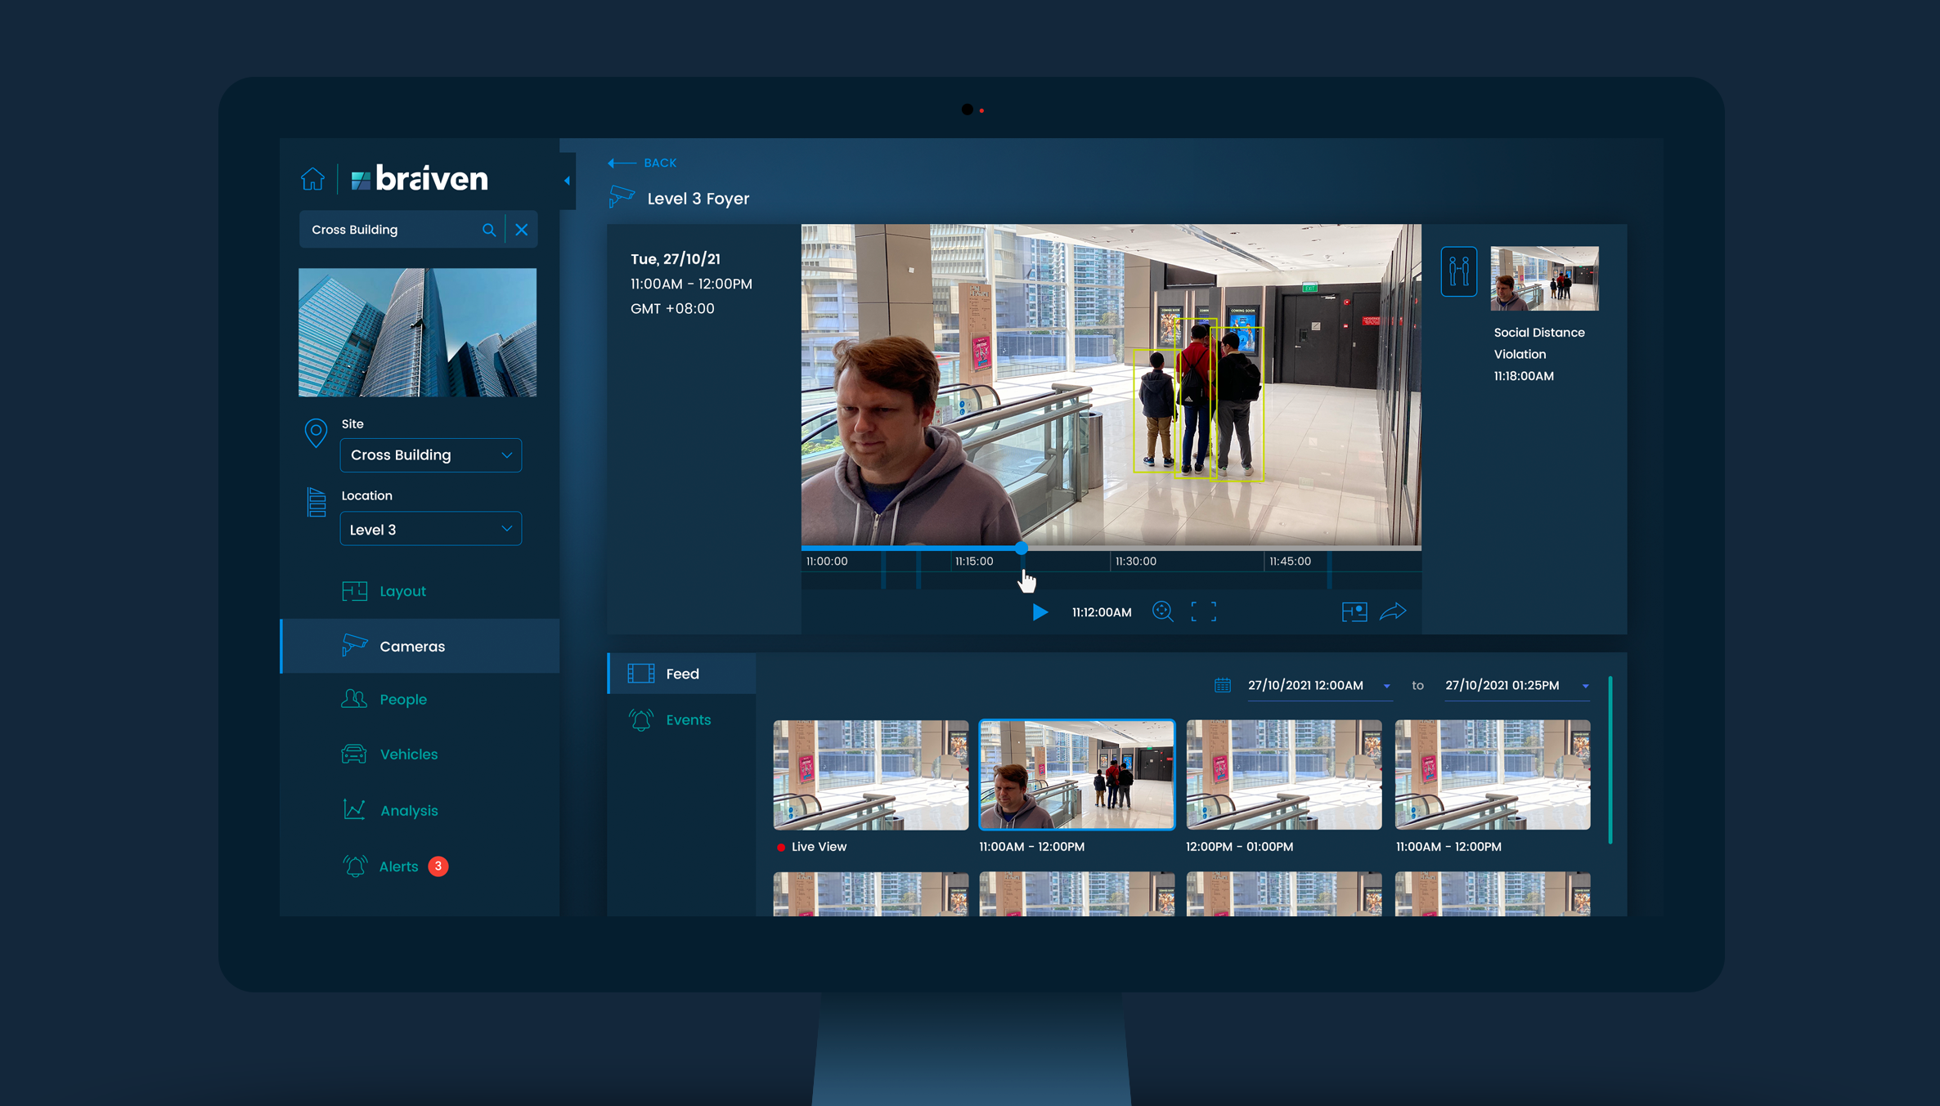Open the Layout menu item
The width and height of the screenshot is (1940, 1106).
(402, 591)
